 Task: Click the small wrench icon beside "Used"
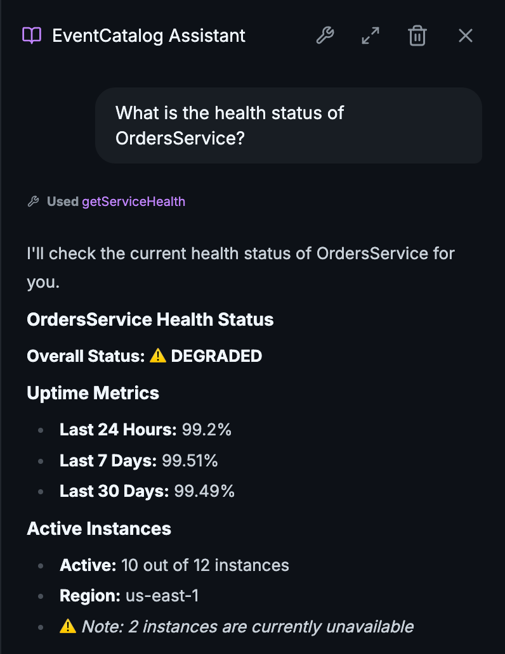click(x=34, y=202)
